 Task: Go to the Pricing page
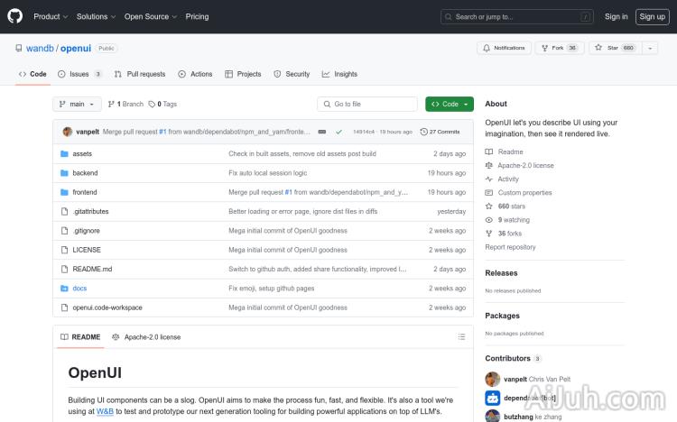197,16
